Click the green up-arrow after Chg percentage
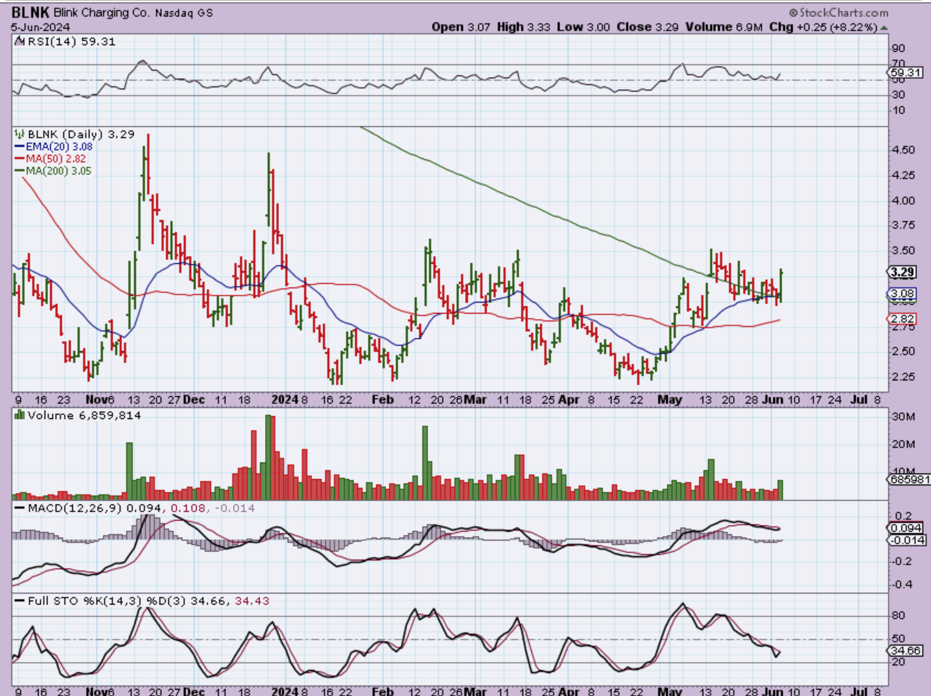The width and height of the screenshot is (931, 696). point(884,28)
